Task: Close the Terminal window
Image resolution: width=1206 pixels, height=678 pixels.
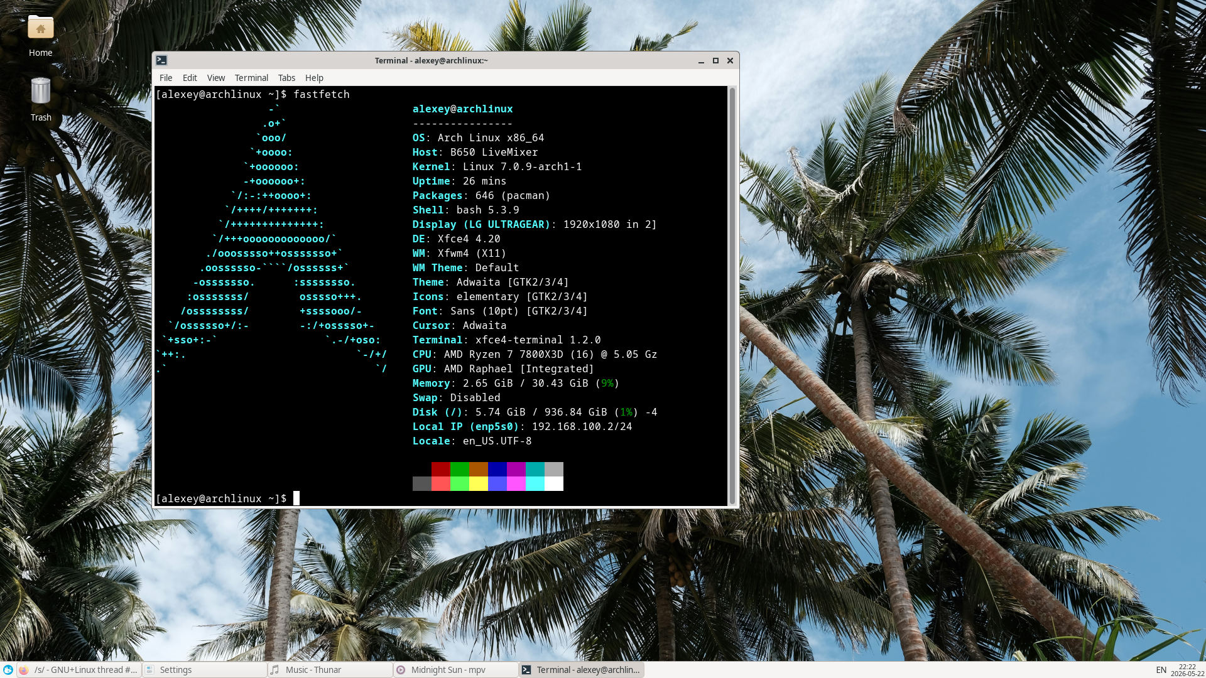Action: 730,60
